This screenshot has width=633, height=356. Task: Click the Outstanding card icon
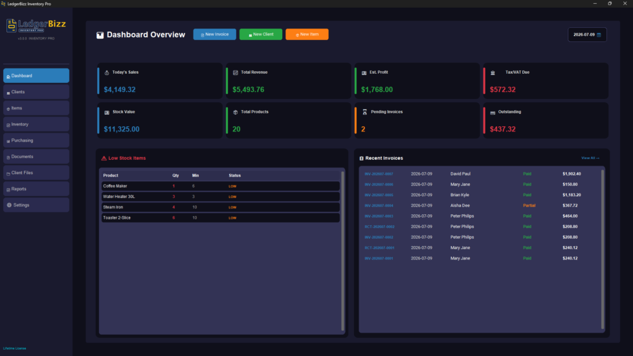tap(493, 113)
